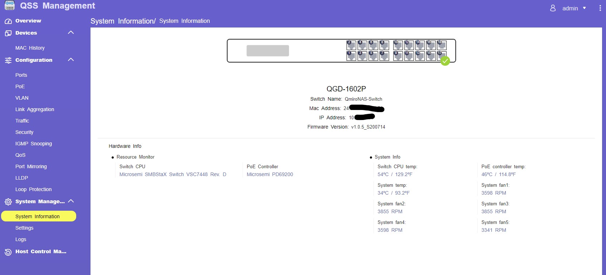The width and height of the screenshot is (606, 275).
Task: Click the gray display panel on switch
Action: tap(268, 51)
